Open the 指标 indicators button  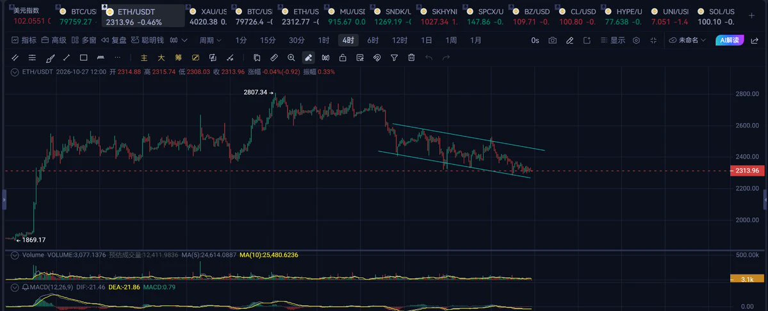[x=24, y=40]
